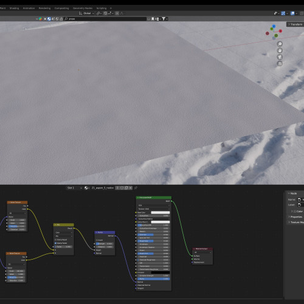304x304 pixels.
Task: Switch to the Geometry Nodes workspace tab
Action: 83,8
